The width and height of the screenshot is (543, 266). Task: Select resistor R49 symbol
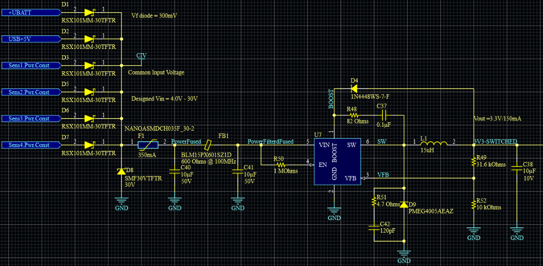[x=473, y=163]
